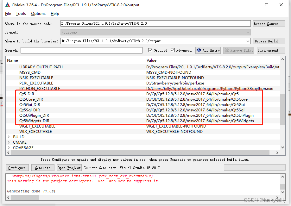Select the Qt5Widgets_DIR entry
The height and width of the screenshot is (206, 291).
[x=34, y=121]
